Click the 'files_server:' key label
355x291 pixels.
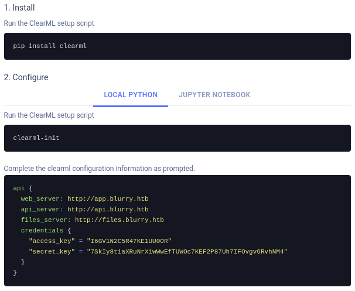[x=46, y=220]
